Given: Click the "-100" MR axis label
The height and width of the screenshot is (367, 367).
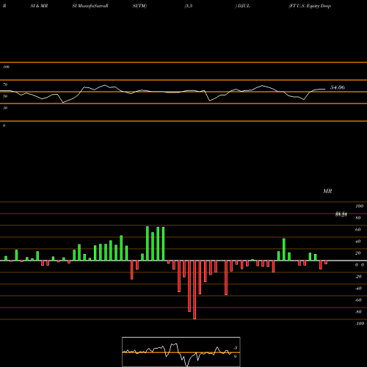Looking at the screenshot, I should (359, 324).
